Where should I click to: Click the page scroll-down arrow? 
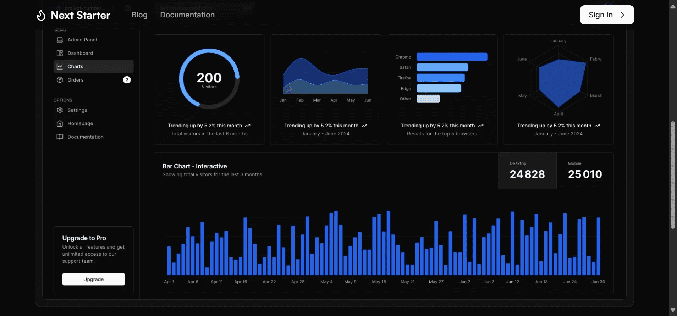coord(673,310)
